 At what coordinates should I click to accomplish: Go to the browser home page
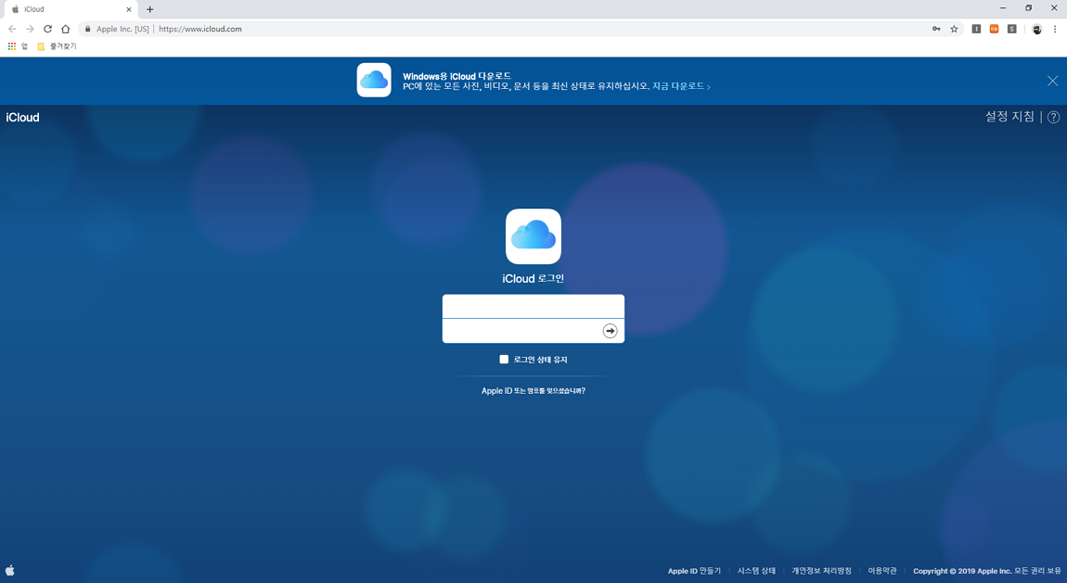click(x=65, y=29)
